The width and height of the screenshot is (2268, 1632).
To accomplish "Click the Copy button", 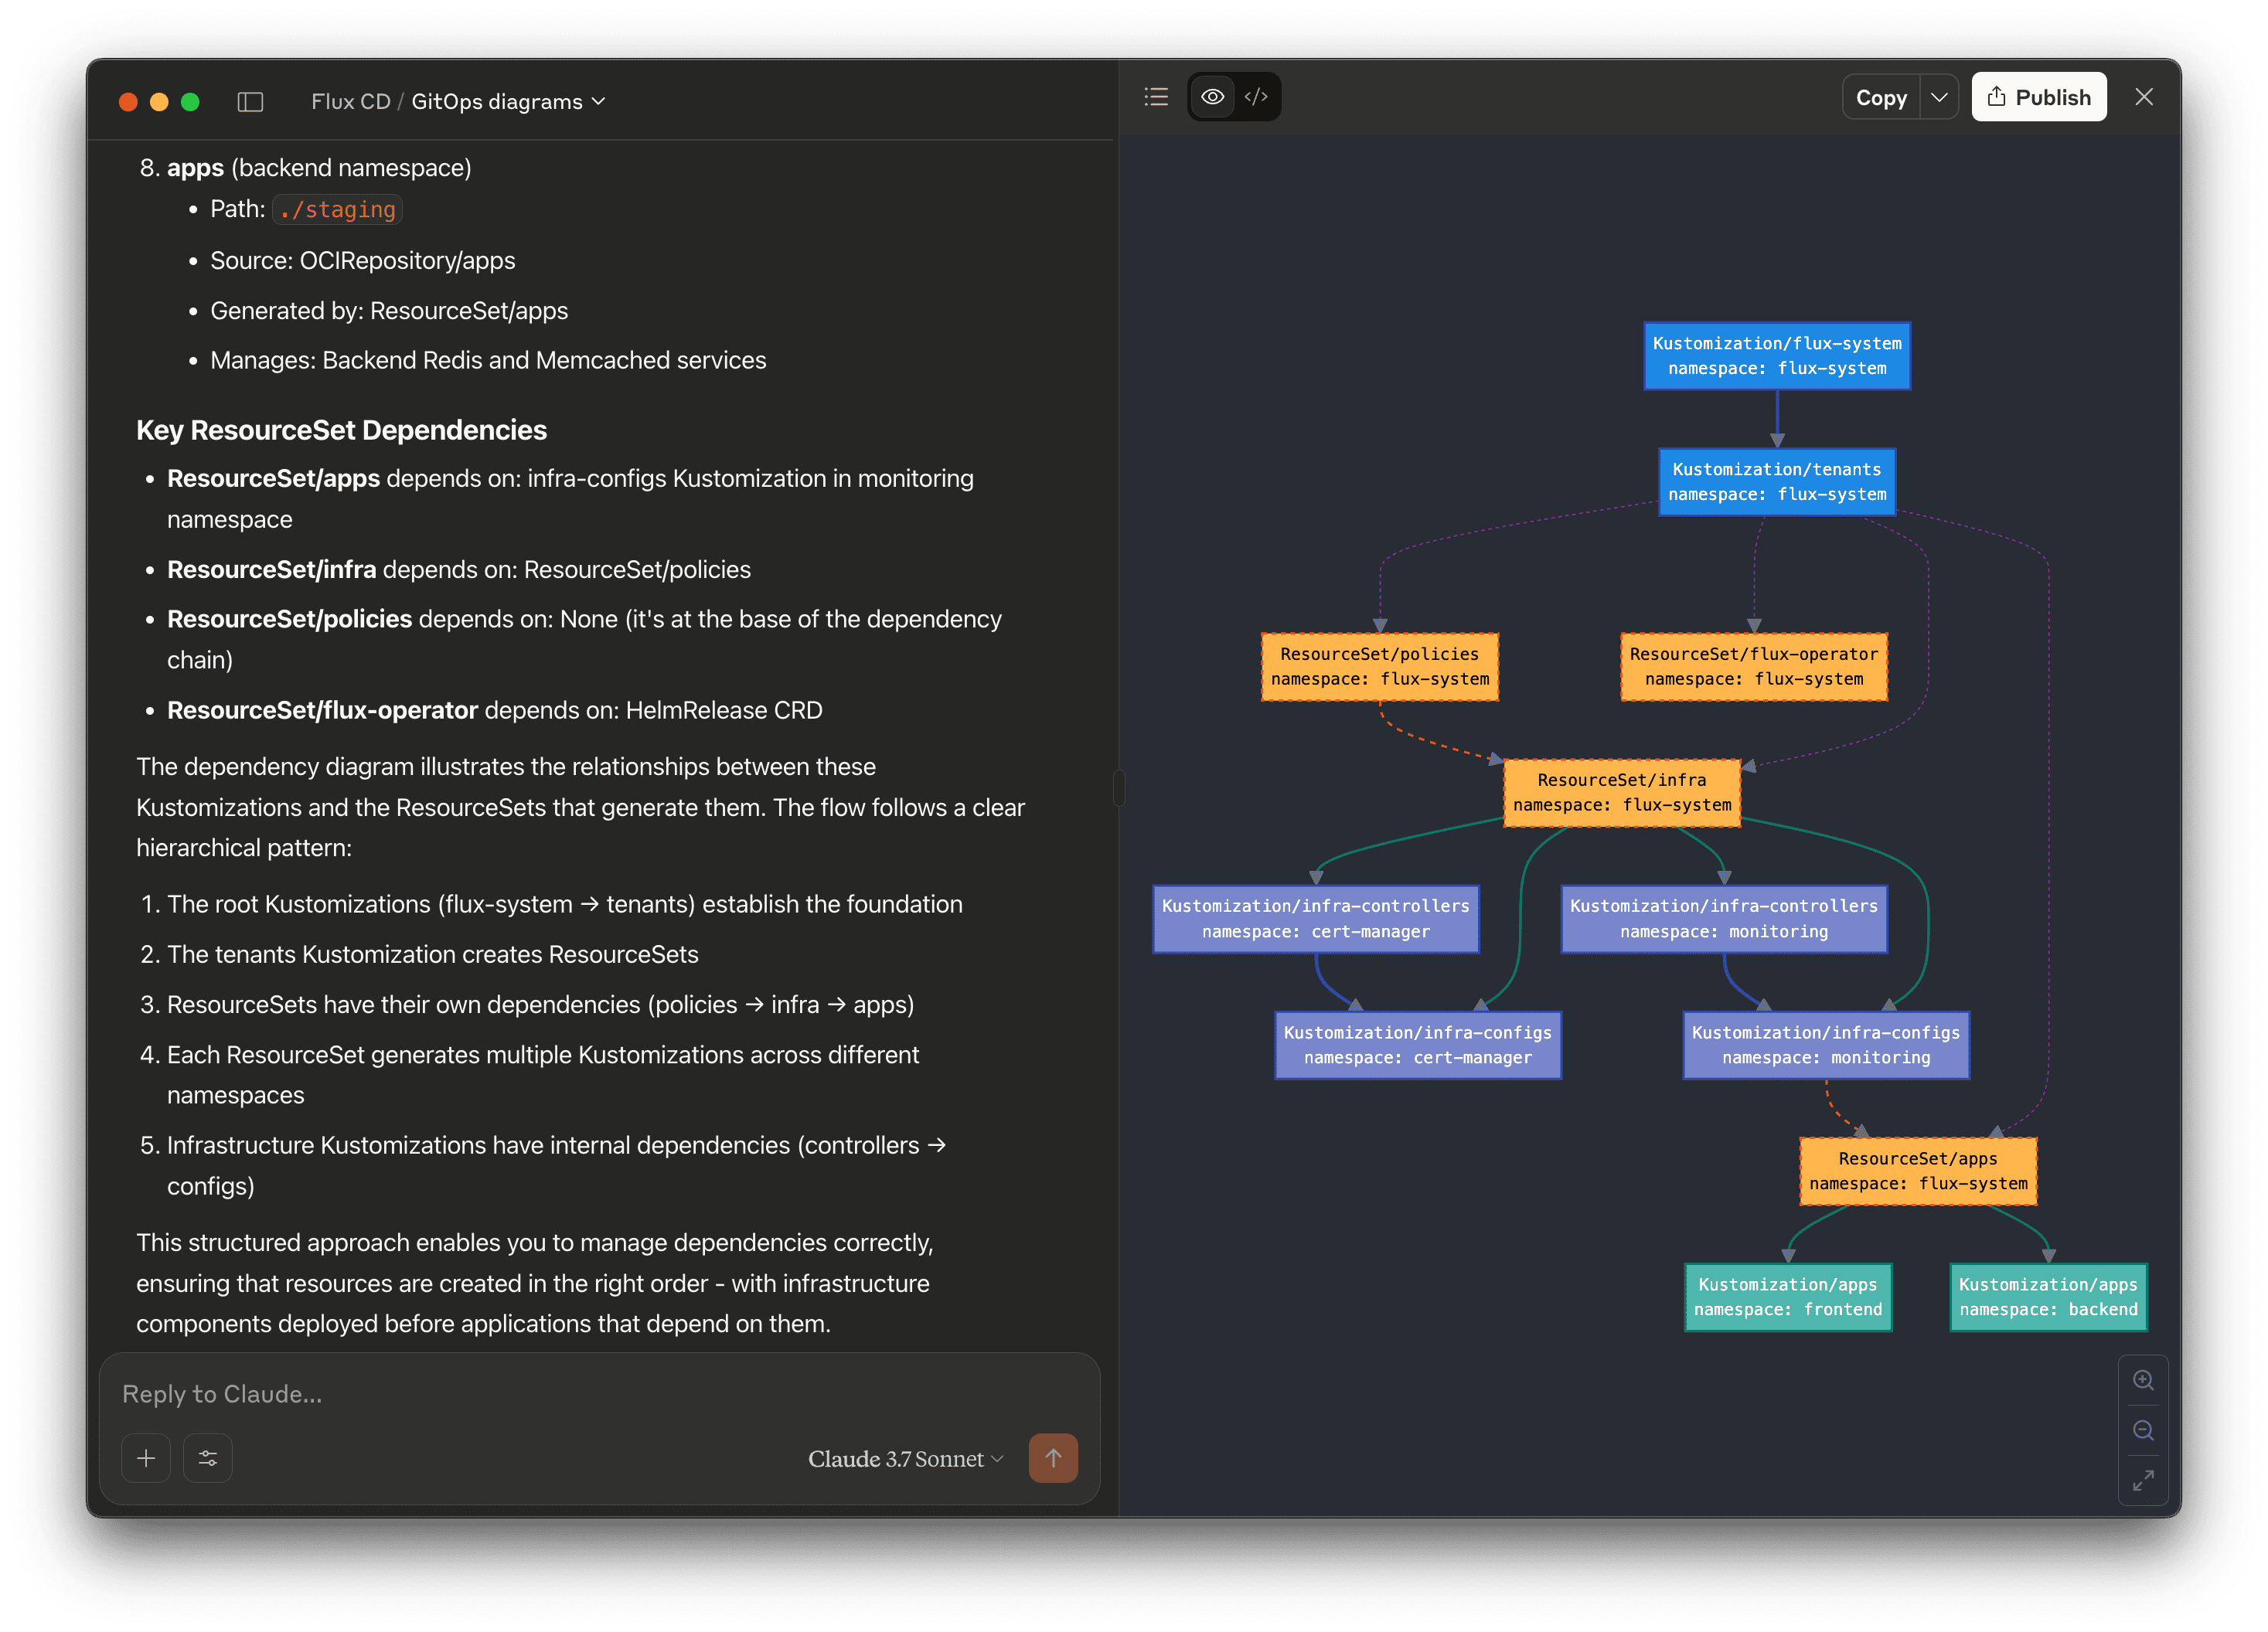I will (x=1880, y=98).
